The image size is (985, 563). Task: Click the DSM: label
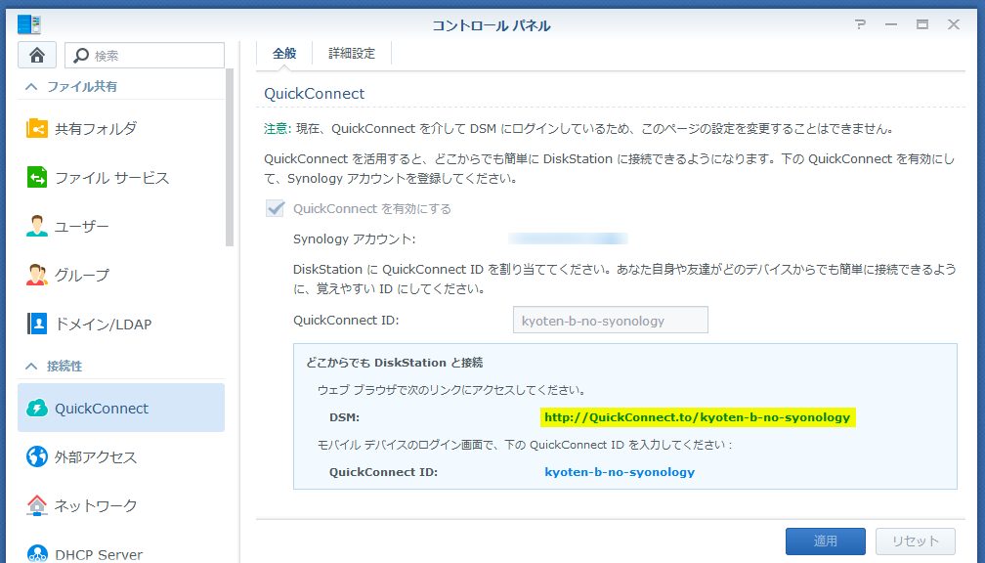click(344, 417)
